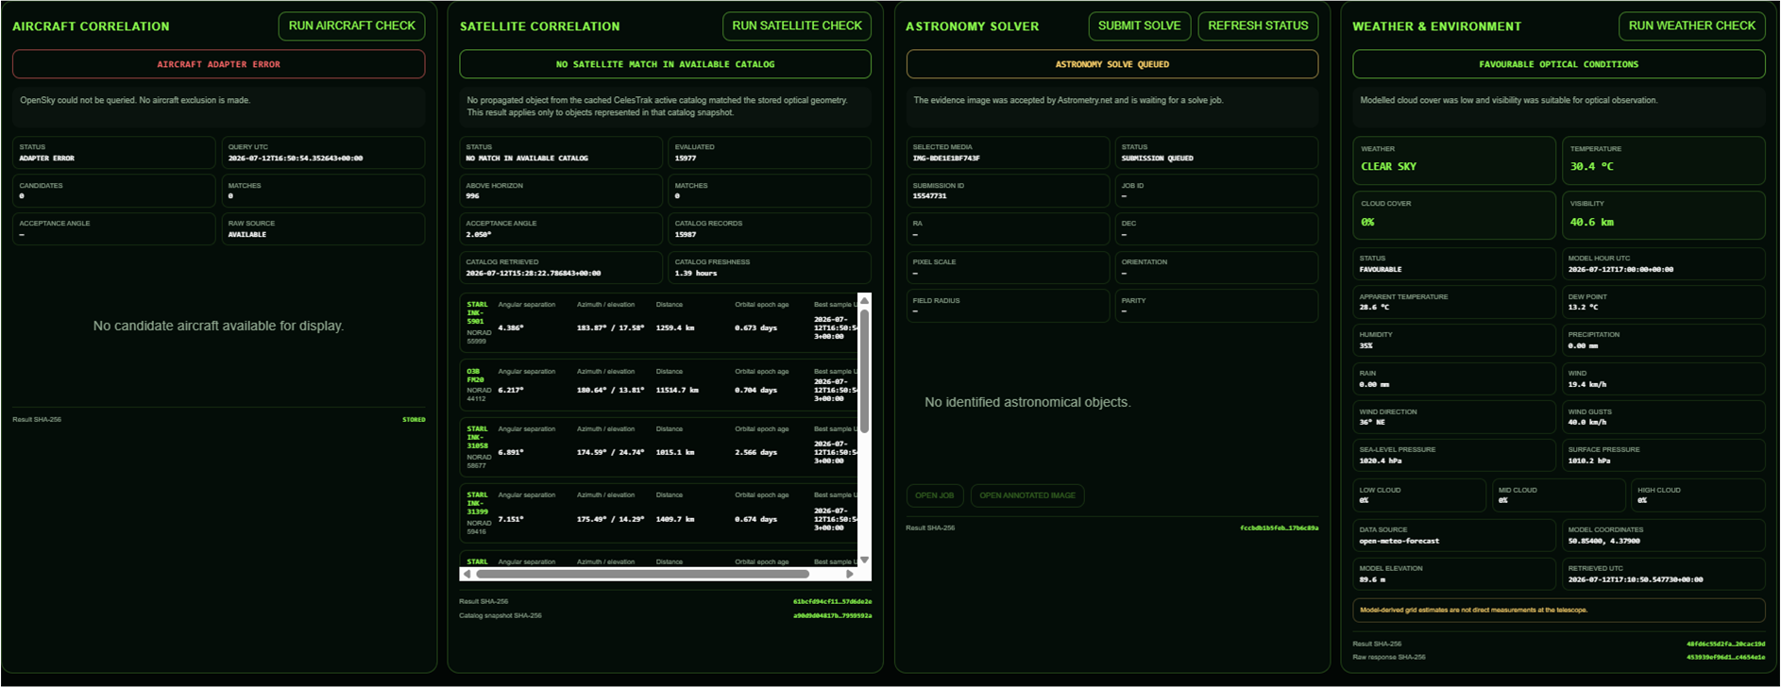Click WIND DIRECTION 36° NE value

[1372, 423]
